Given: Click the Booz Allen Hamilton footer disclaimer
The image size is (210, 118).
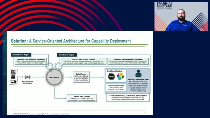Looking at the screenshot, I should click(x=41, y=114).
